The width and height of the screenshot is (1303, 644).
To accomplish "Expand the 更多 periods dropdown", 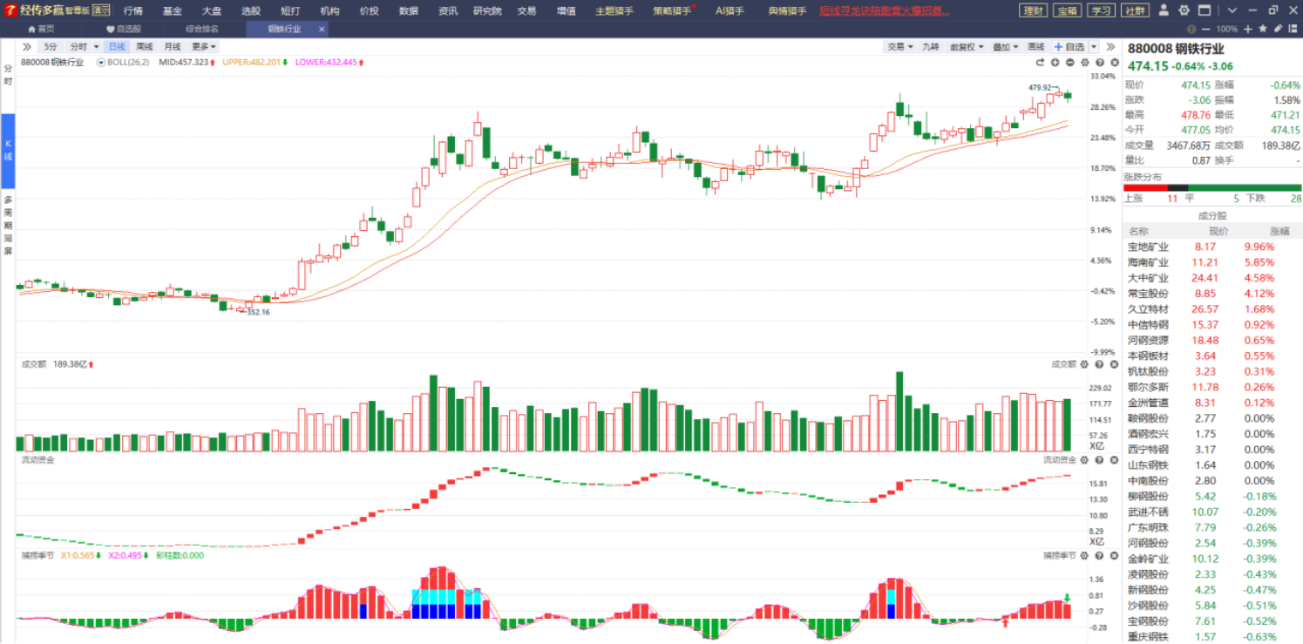I will [204, 47].
